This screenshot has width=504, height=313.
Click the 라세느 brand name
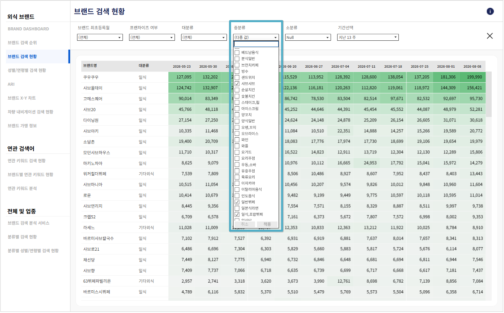click(89, 228)
